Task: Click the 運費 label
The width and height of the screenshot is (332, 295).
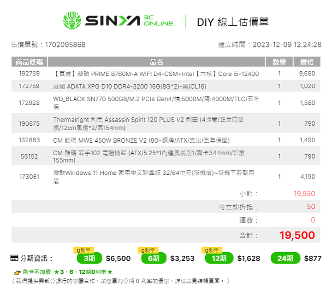Action: [x=249, y=220]
